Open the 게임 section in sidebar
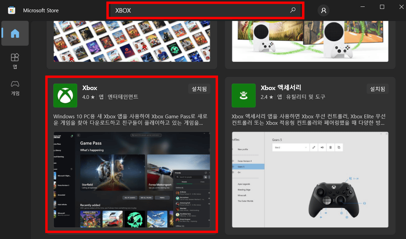The width and height of the screenshot is (406, 239). pyautogui.click(x=15, y=88)
